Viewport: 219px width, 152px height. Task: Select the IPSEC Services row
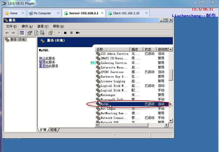click(132, 72)
